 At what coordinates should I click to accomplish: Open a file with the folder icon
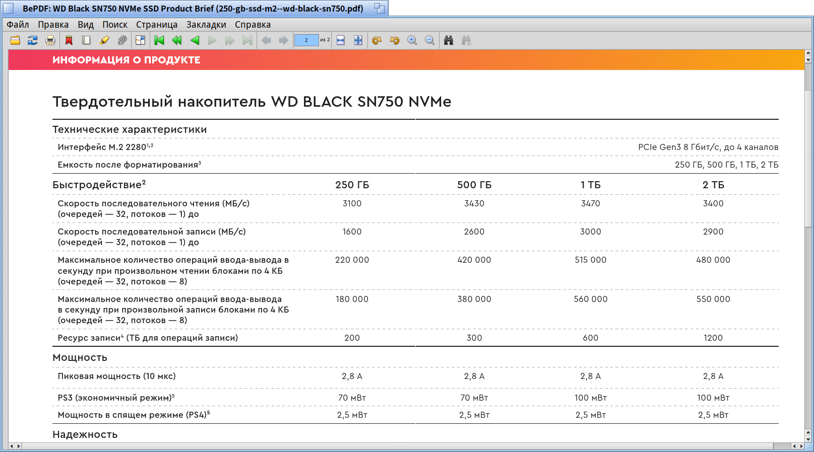15,40
